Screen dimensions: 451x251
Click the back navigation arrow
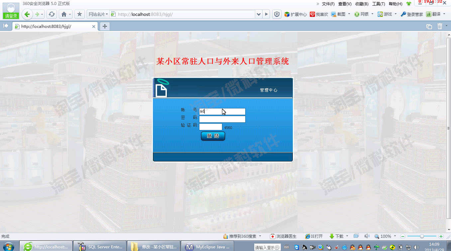[x=27, y=14]
